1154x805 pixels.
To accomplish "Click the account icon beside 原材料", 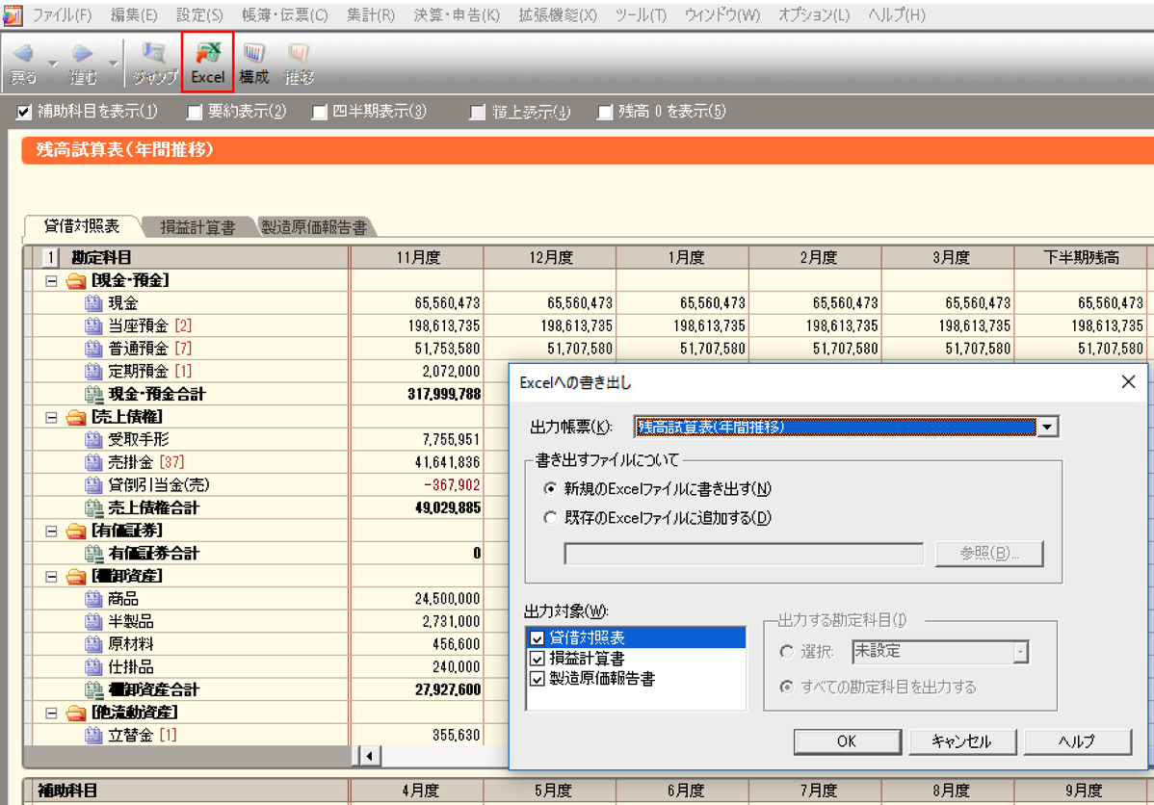I will 92,644.
